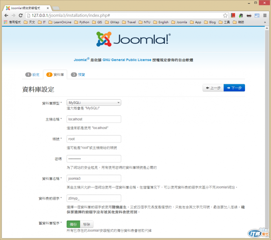Viewport: 271px width, 240px height.
Task: Select 備份 for old database process
Action: point(73,224)
